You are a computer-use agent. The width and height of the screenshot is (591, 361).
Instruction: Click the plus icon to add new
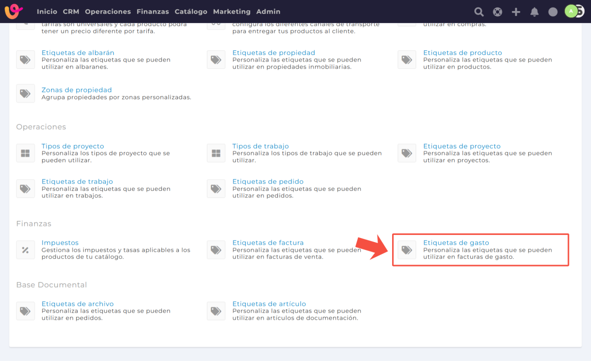point(516,12)
